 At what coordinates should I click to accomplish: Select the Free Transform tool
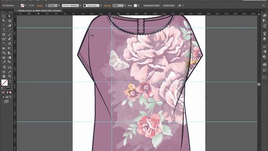(9, 49)
